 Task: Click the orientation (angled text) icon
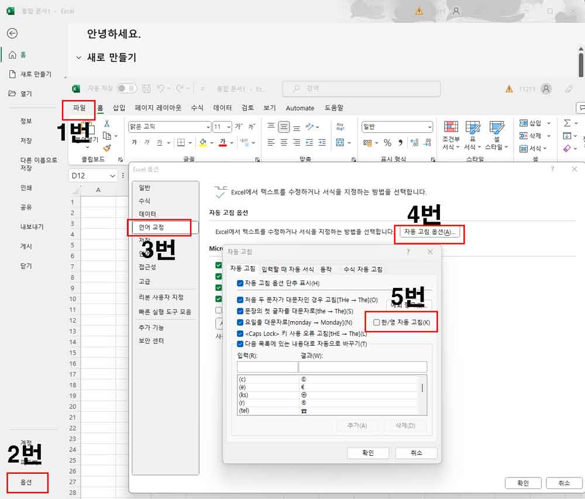coord(309,126)
